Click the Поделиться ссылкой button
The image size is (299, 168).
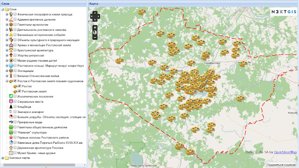tap(281, 165)
